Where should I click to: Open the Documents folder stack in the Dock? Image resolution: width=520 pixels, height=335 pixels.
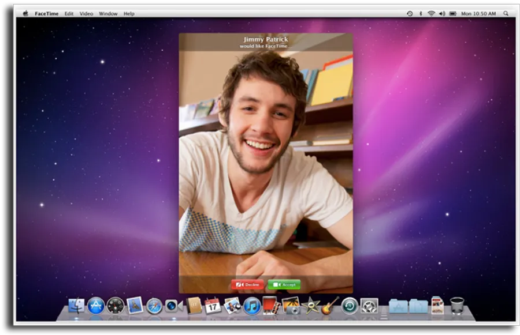(x=418, y=306)
